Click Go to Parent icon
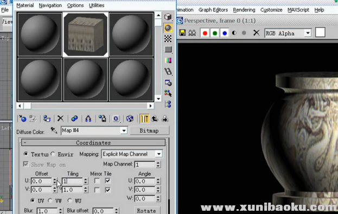338x214 pixels. (155, 118)
